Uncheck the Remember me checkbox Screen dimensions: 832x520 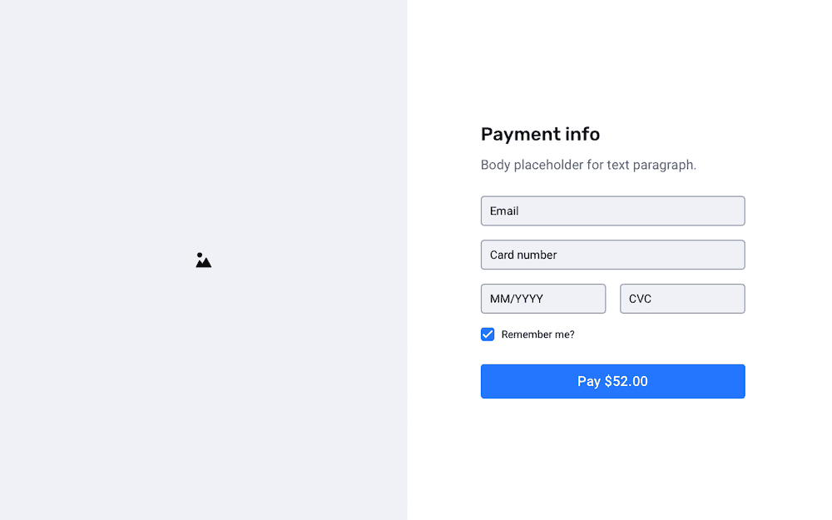[487, 334]
